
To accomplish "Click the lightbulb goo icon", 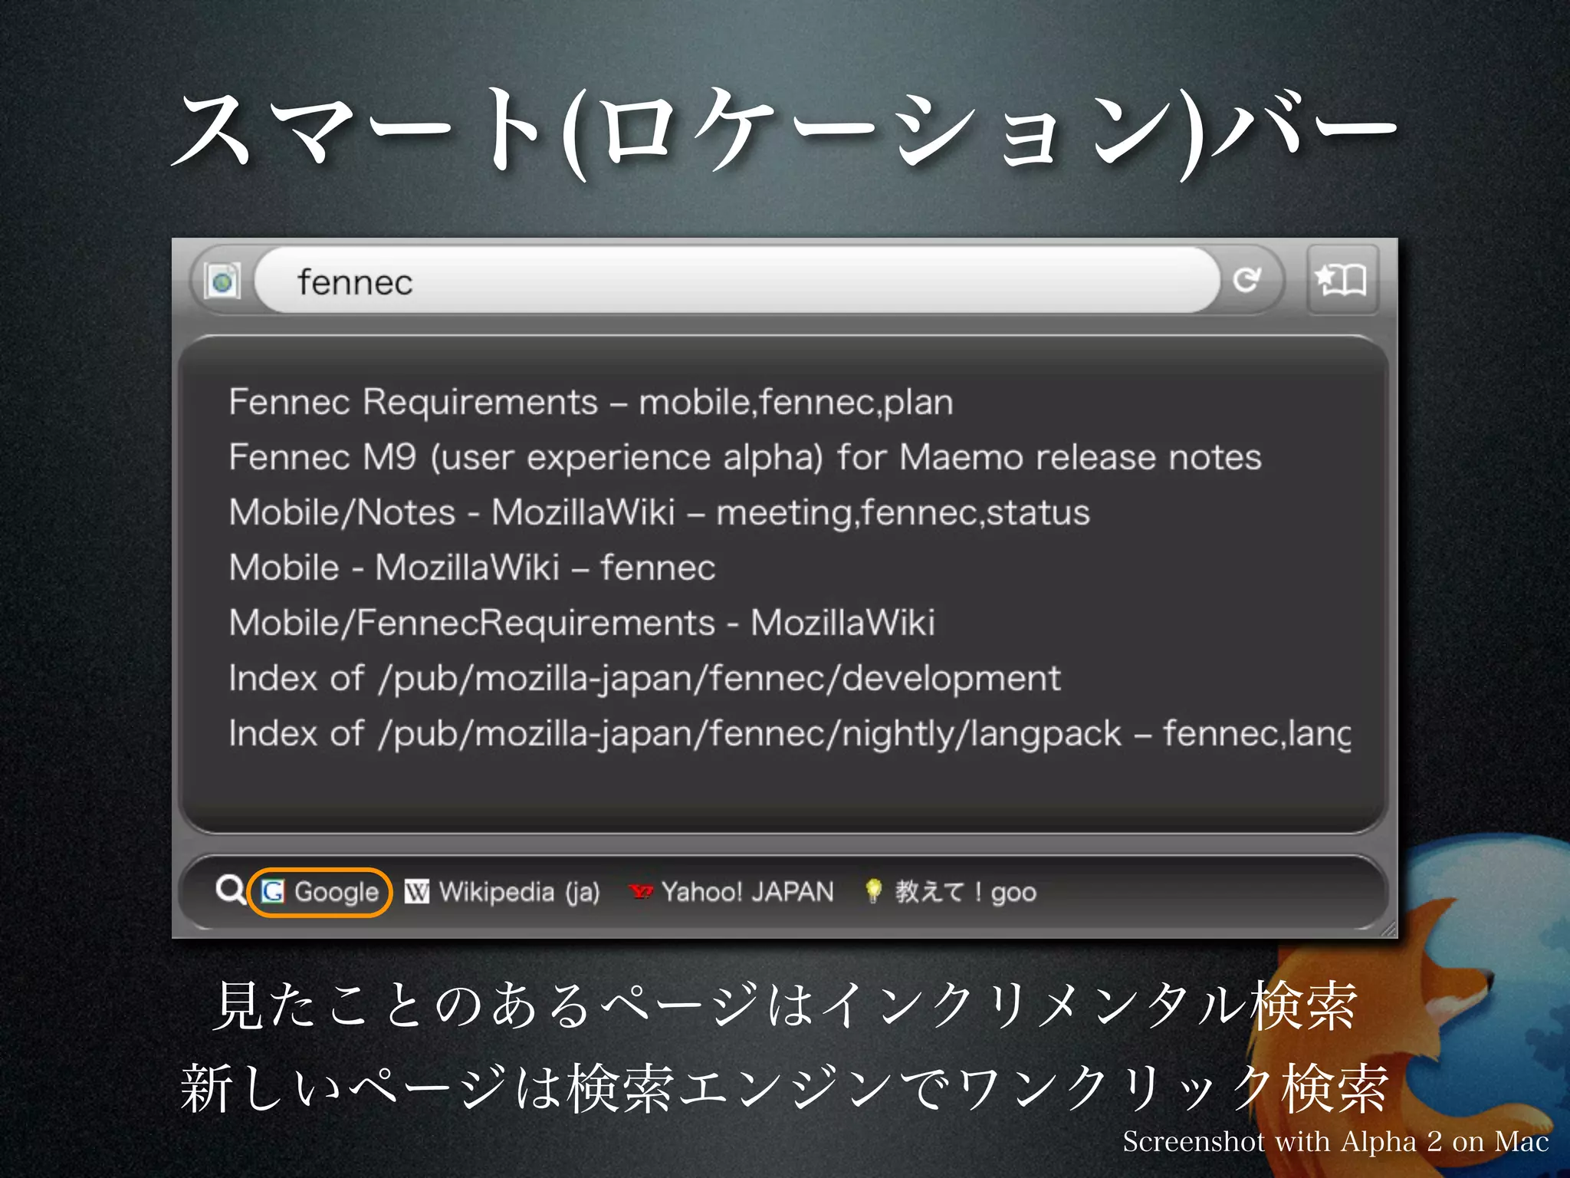I will tap(872, 891).
